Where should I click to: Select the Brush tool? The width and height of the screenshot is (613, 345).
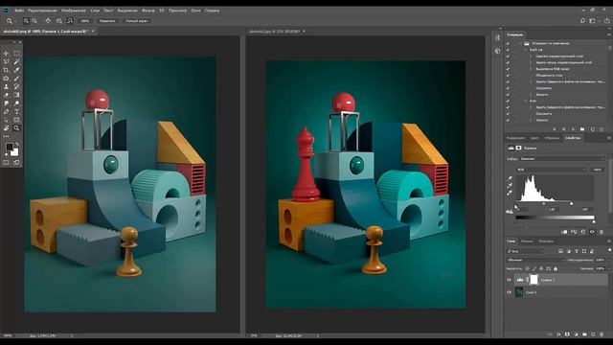click(x=16, y=79)
